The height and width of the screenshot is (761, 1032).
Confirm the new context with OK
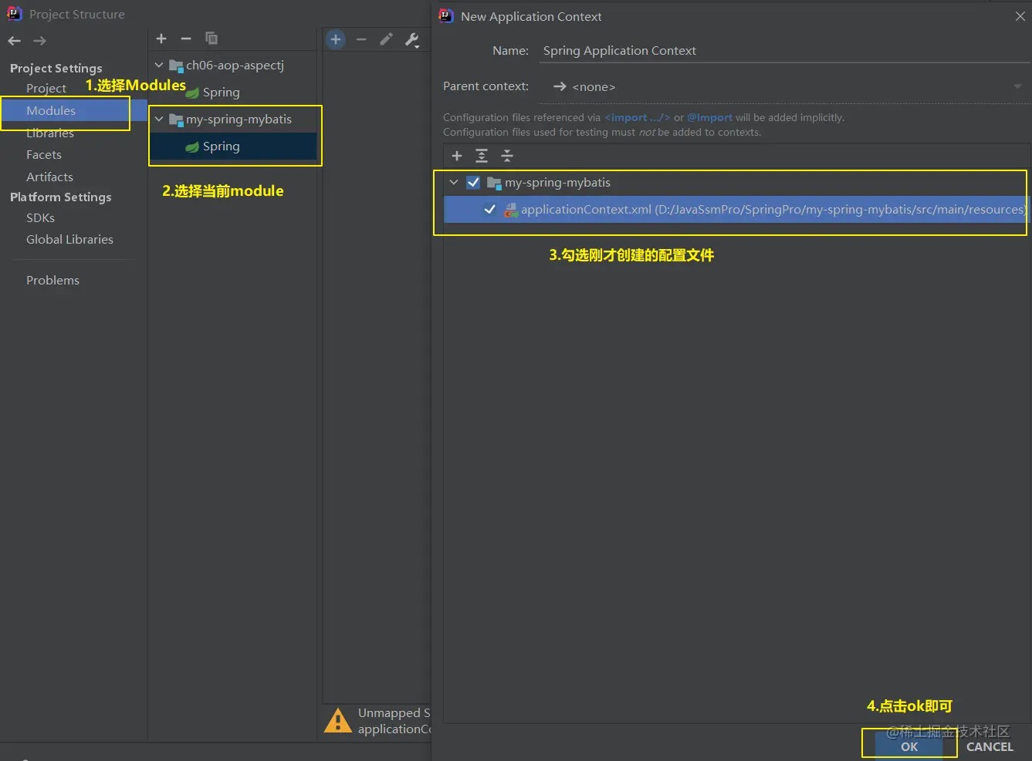909,746
